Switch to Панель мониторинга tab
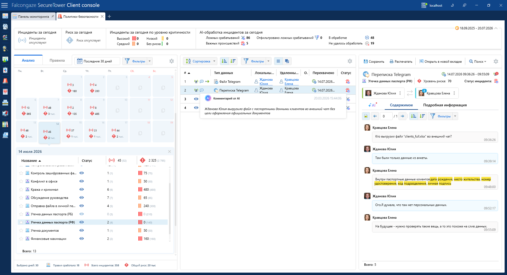Viewport: 507px width, 275px height. click(x=33, y=16)
